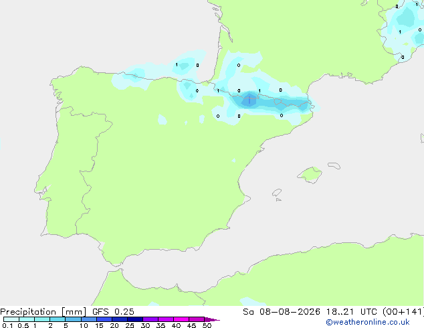Click the darkest blue precipitation core over the Pyrenees
Image resolution: width=424 pixels, height=328 pixels.
(249, 100)
